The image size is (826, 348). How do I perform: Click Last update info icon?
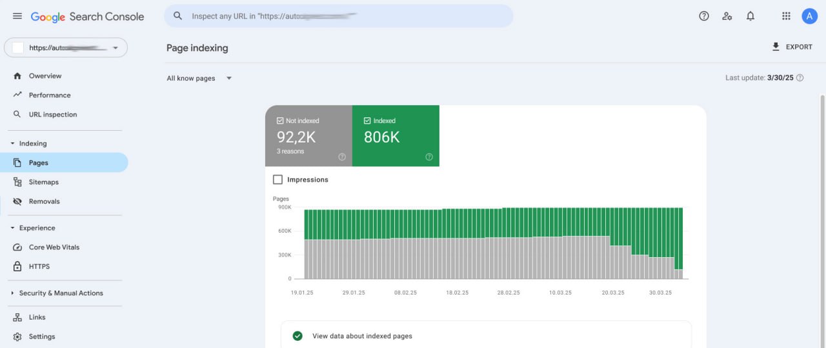[x=800, y=78]
